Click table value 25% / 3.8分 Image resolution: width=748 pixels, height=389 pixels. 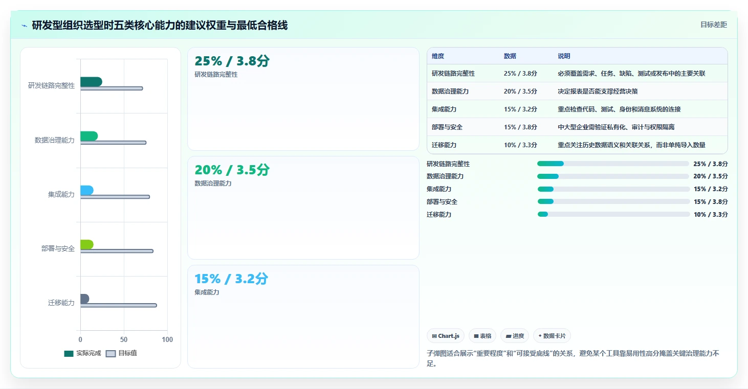(x=520, y=74)
